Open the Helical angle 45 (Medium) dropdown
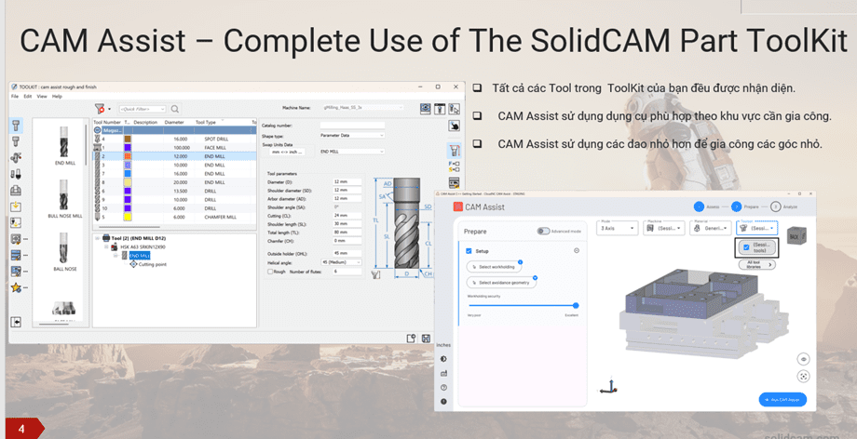Screen dimensions: 857x439 click(x=342, y=262)
